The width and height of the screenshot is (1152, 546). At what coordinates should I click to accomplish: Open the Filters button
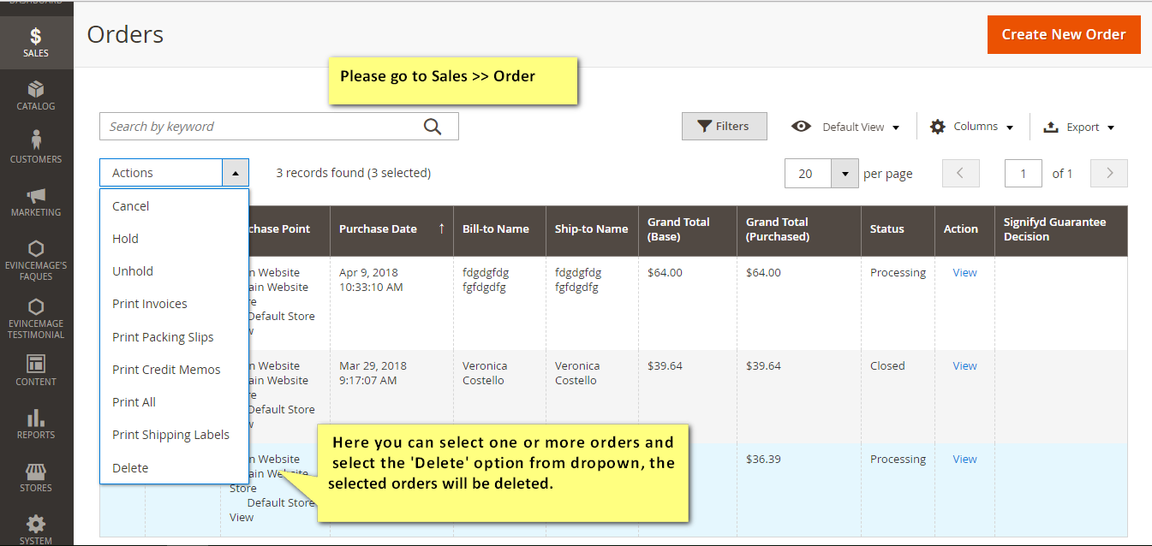tap(724, 127)
